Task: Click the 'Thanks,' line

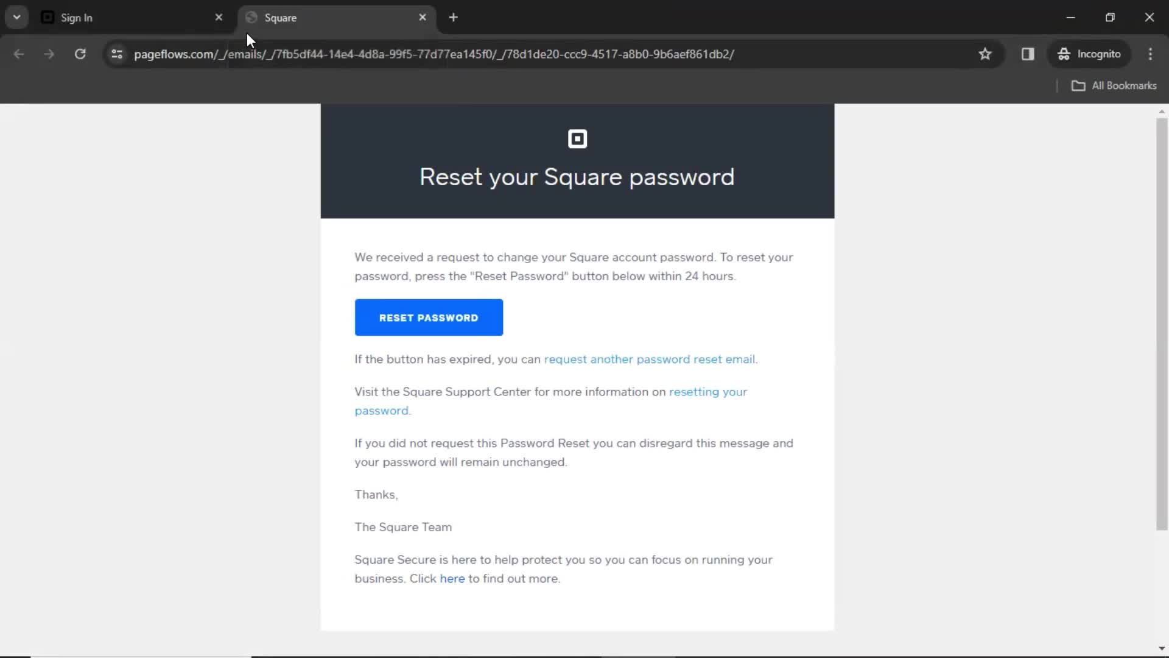Action: tap(376, 495)
